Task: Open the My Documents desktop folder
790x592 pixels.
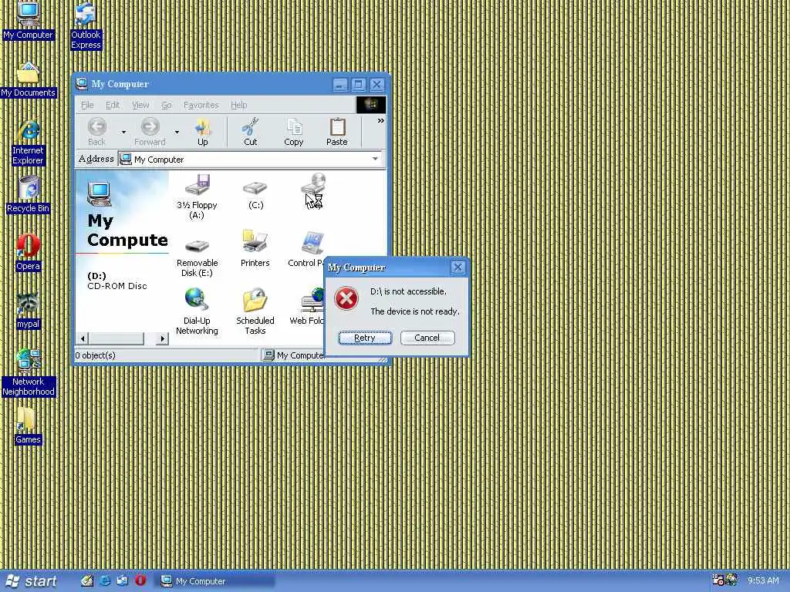Action: point(29,79)
